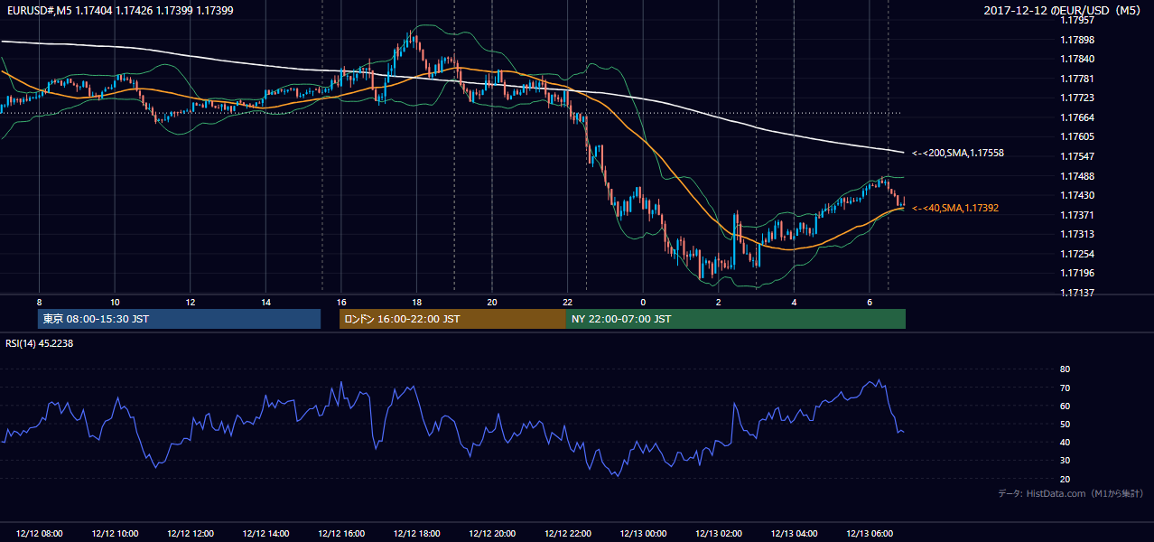The height and width of the screenshot is (542, 1154).
Task: Click the bottom axis label 12/12 16:00
Action: tap(341, 534)
